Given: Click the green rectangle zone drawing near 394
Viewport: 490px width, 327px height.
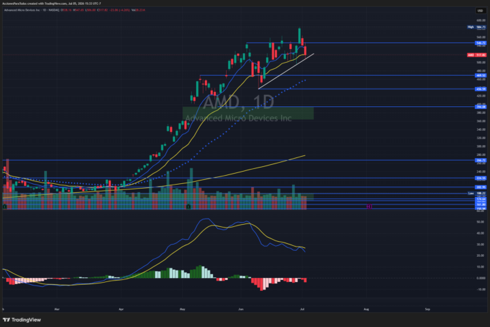Looking at the screenshot, I should click(x=248, y=113).
